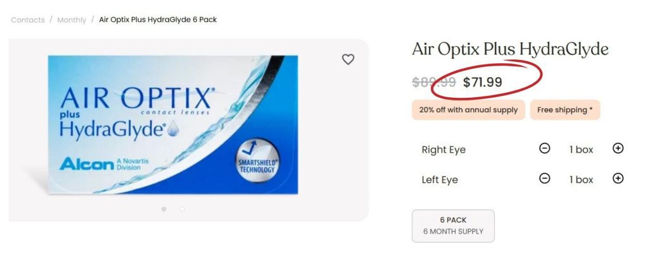Click the Left Eye 1 box quantity value
The image size is (648, 262).
coord(581,180)
